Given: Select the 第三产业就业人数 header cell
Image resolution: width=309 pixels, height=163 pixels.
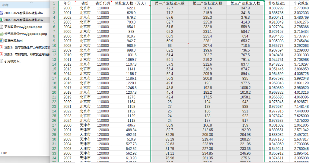Looking at the screenshot, I should coord(245,3).
